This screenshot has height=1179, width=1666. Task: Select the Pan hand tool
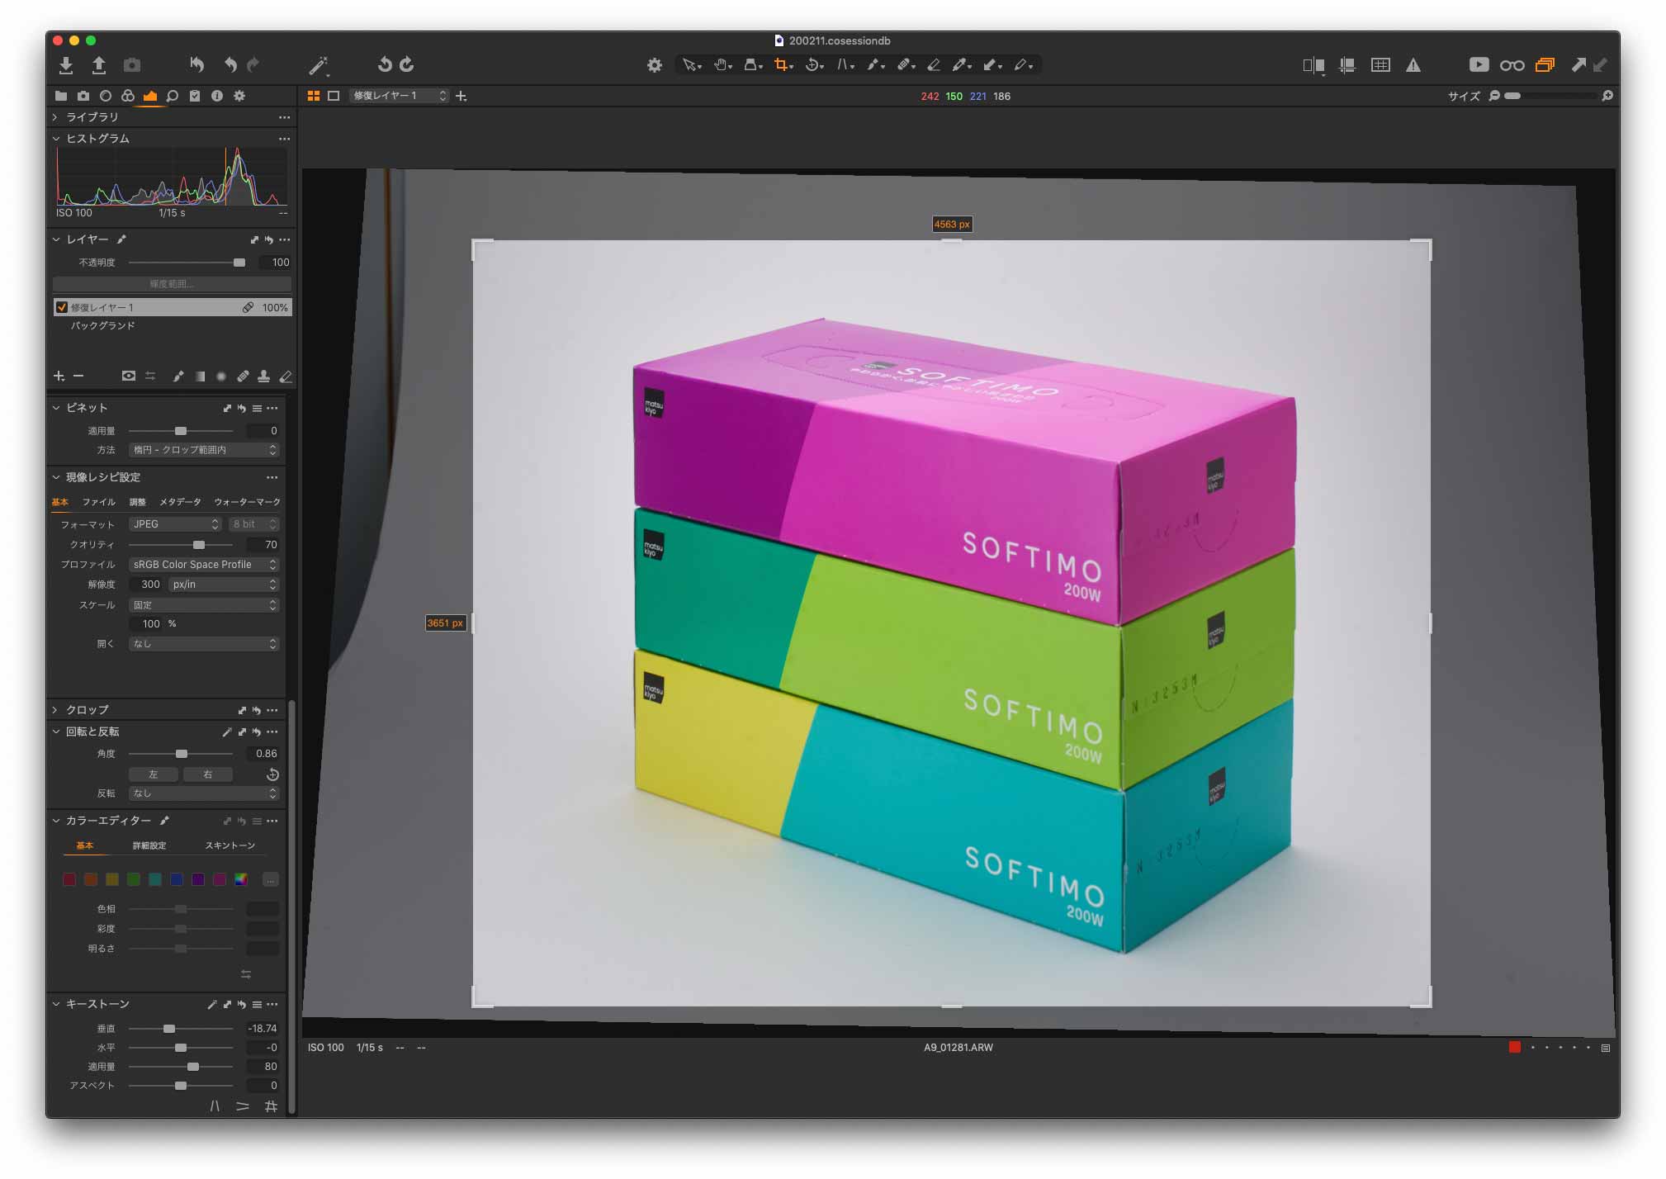[722, 65]
